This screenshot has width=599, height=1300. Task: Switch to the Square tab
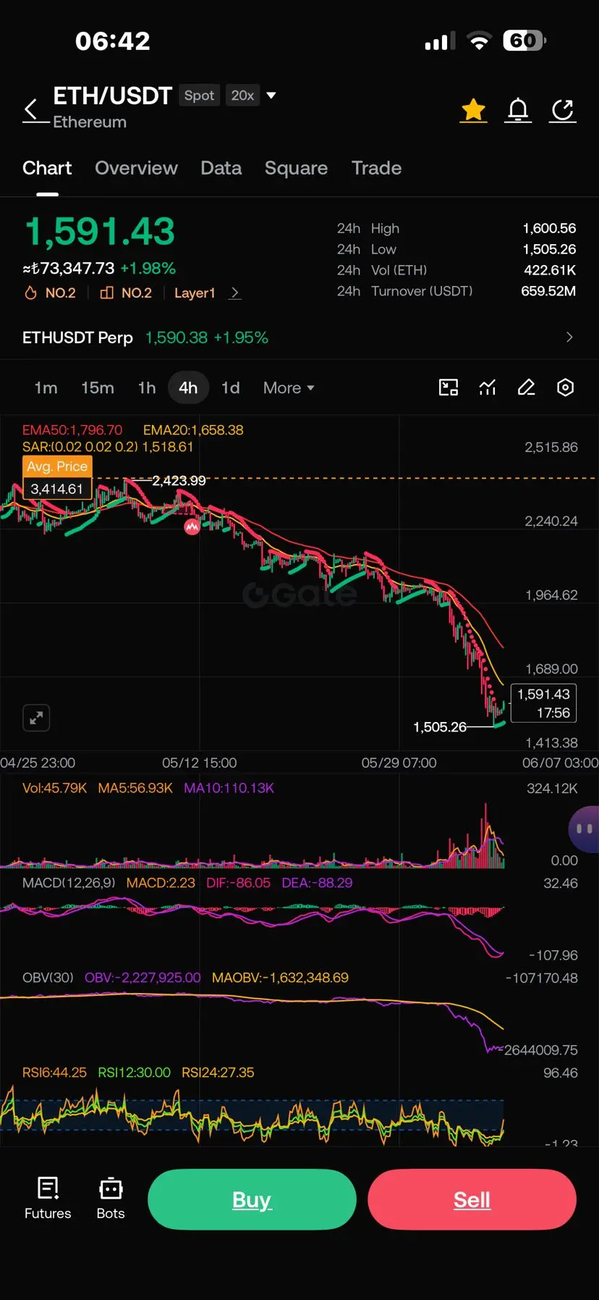(x=296, y=168)
